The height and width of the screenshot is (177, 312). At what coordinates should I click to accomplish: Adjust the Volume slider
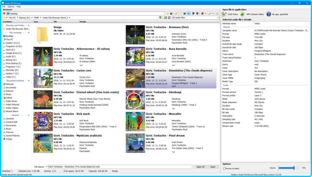pos(289,168)
